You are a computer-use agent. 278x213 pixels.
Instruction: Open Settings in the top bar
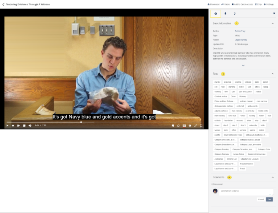pos(269,4)
